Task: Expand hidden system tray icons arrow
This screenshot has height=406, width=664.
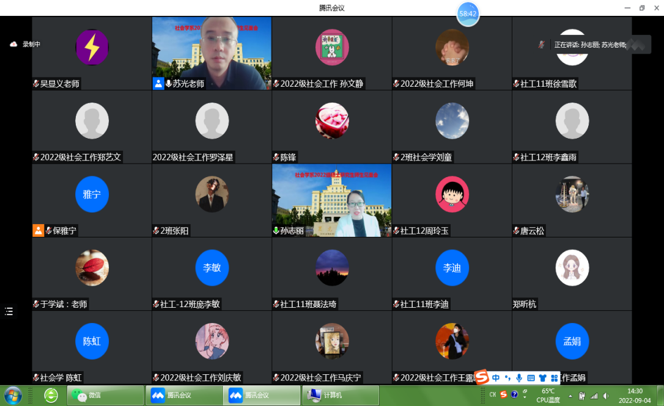Action: point(570,396)
